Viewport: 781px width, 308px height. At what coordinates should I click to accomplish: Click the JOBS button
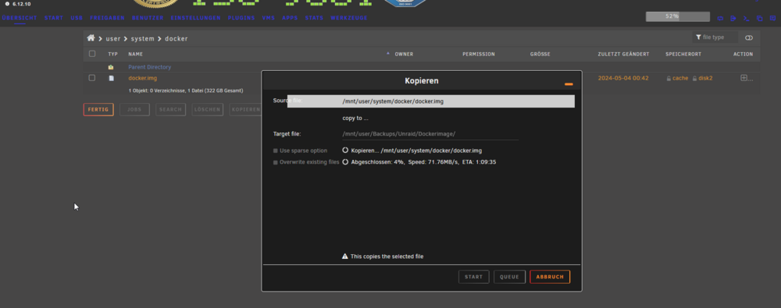pyautogui.click(x=134, y=109)
